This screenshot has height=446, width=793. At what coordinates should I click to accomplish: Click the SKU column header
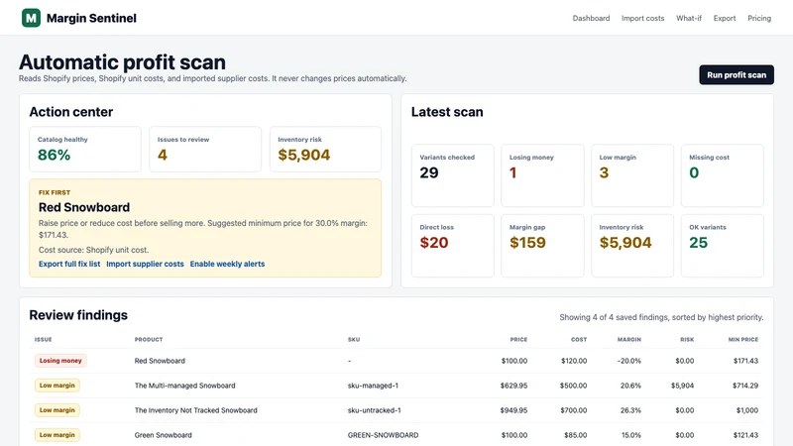[x=354, y=339]
